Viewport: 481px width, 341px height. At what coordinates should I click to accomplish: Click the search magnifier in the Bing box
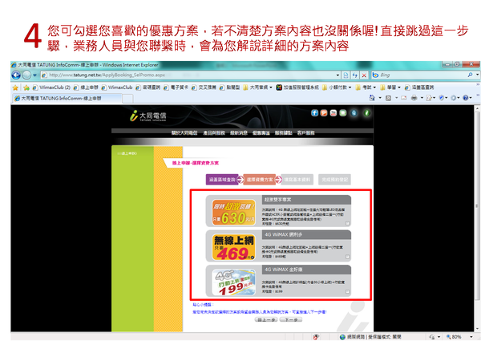(470, 75)
